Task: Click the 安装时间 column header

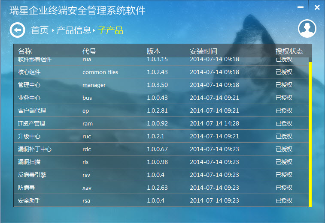Action: tap(203, 51)
